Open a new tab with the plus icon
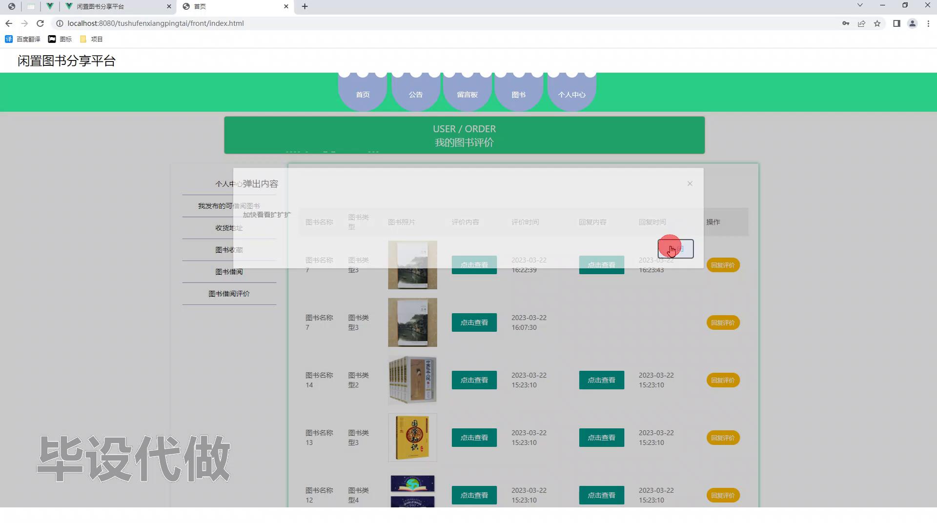Image resolution: width=937 pixels, height=523 pixels. point(305,6)
